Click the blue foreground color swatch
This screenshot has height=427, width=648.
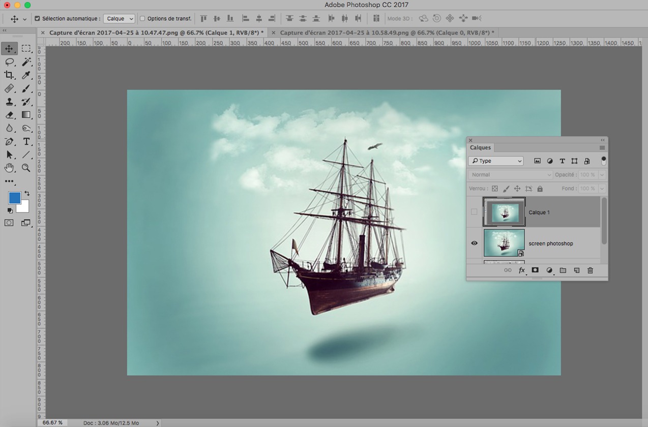pos(16,198)
